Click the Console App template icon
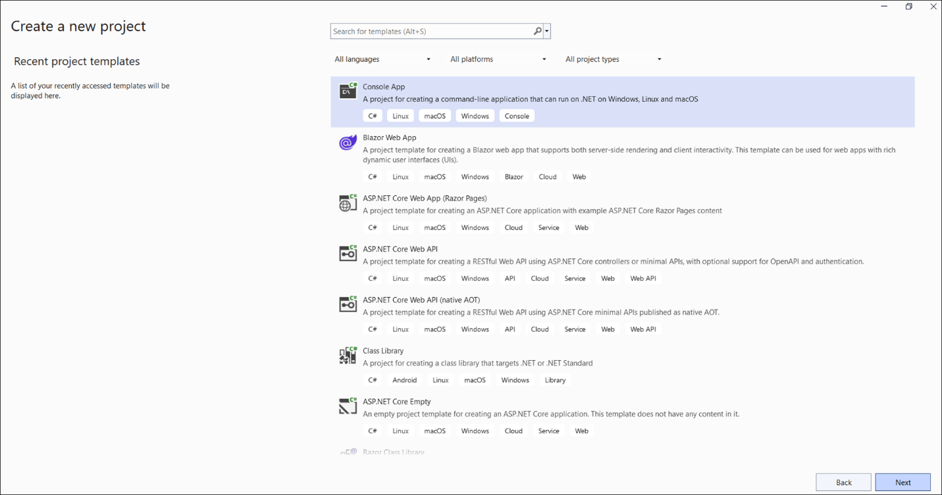 point(348,91)
